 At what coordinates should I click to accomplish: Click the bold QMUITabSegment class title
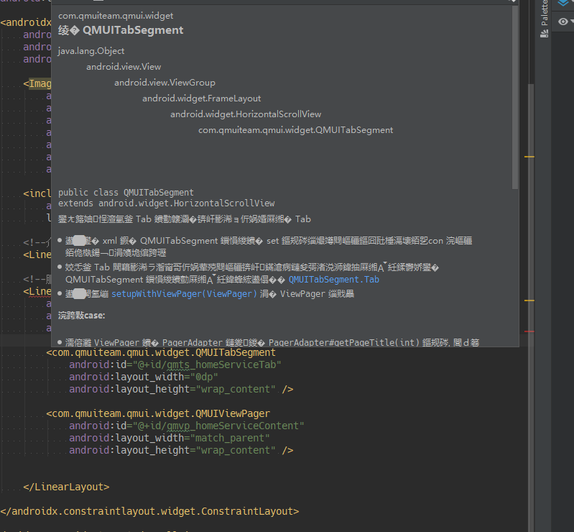133,30
